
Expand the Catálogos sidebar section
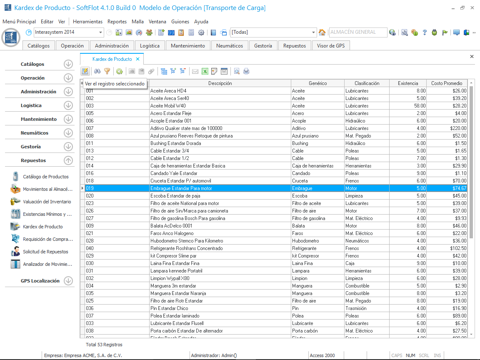(x=68, y=64)
